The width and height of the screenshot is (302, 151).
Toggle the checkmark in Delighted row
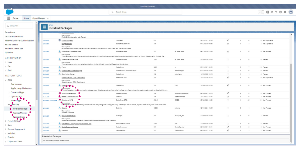(228, 130)
